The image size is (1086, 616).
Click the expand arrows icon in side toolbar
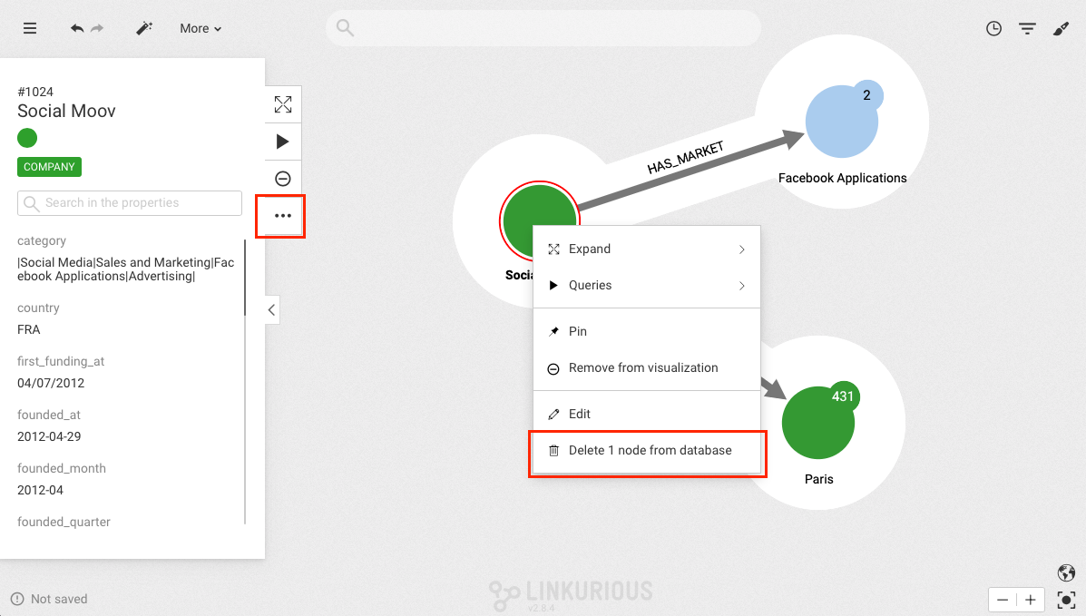pyautogui.click(x=283, y=104)
